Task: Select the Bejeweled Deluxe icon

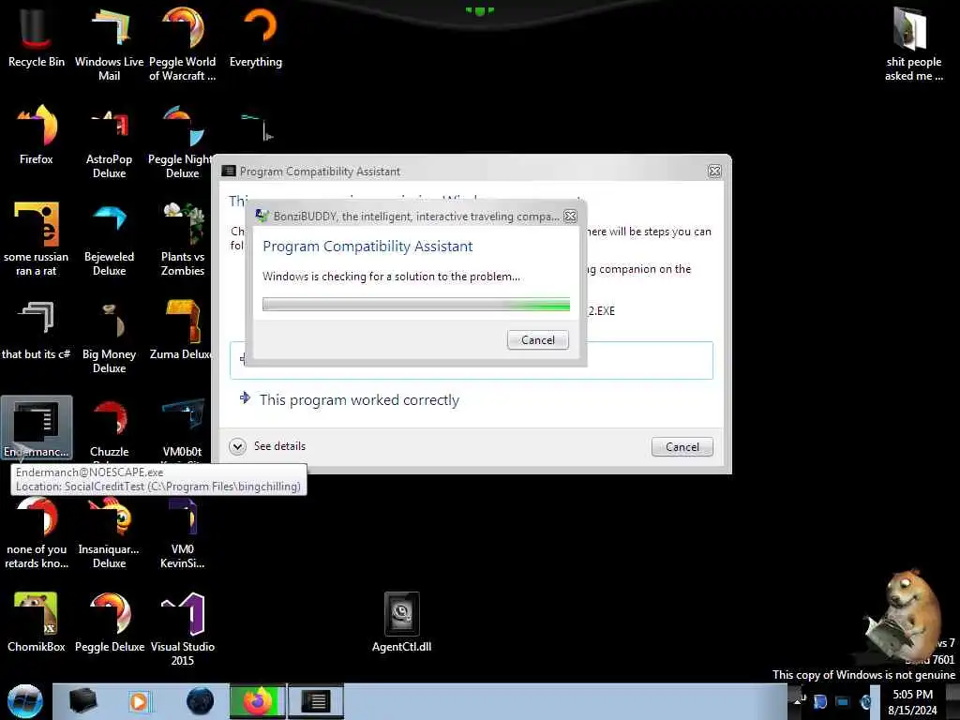Action: click(109, 239)
